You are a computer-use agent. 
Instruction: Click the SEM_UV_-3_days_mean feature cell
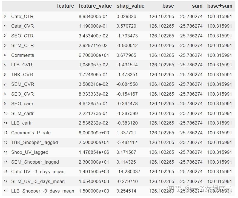(x=38, y=181)
